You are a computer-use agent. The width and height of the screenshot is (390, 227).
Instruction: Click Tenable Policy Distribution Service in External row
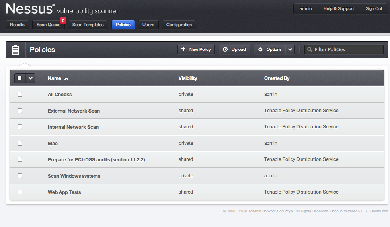pos(301,111)
